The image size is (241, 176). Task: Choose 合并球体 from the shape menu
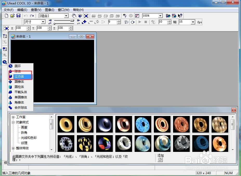tap(21, 107)
